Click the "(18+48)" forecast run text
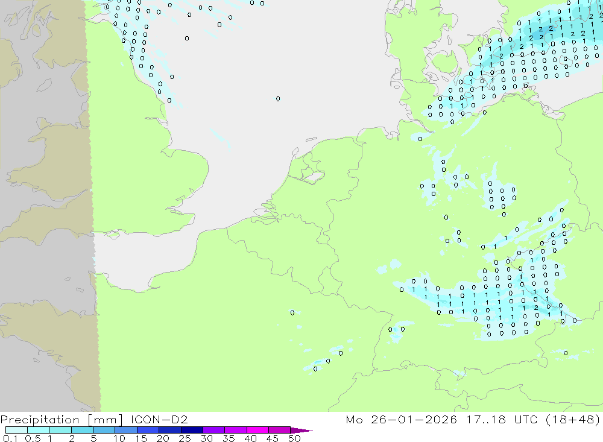Viewport: 603px width, 442px height. click(x=573, y=419)
